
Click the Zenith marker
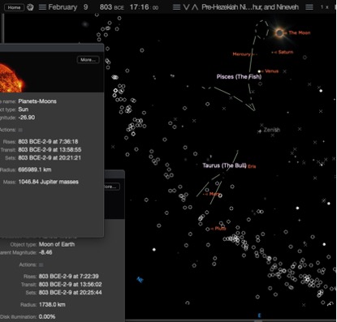pos(260,131)
